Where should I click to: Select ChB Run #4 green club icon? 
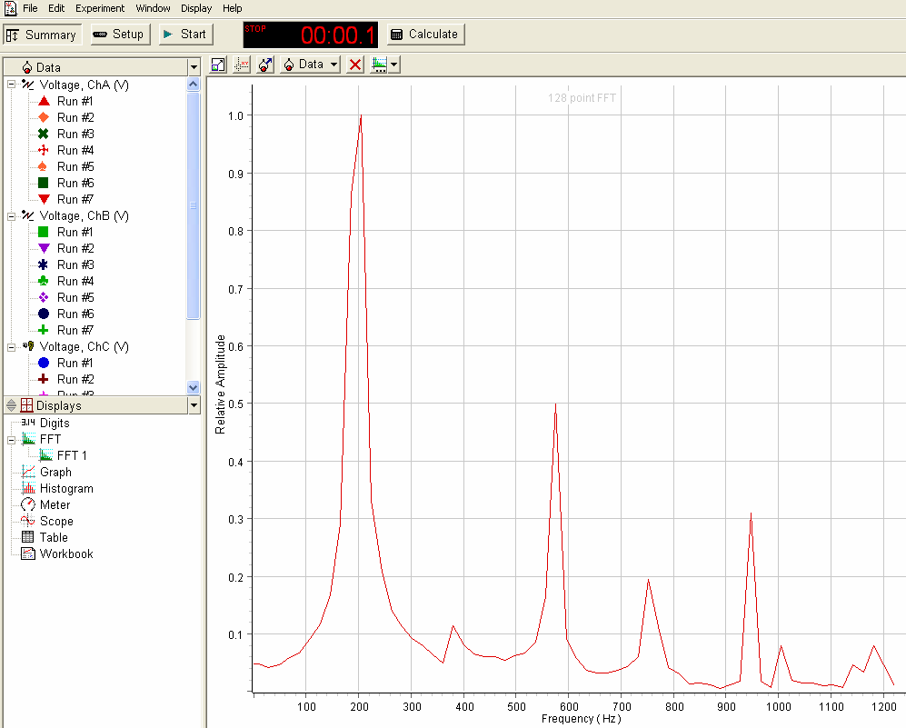coord(44,281)
